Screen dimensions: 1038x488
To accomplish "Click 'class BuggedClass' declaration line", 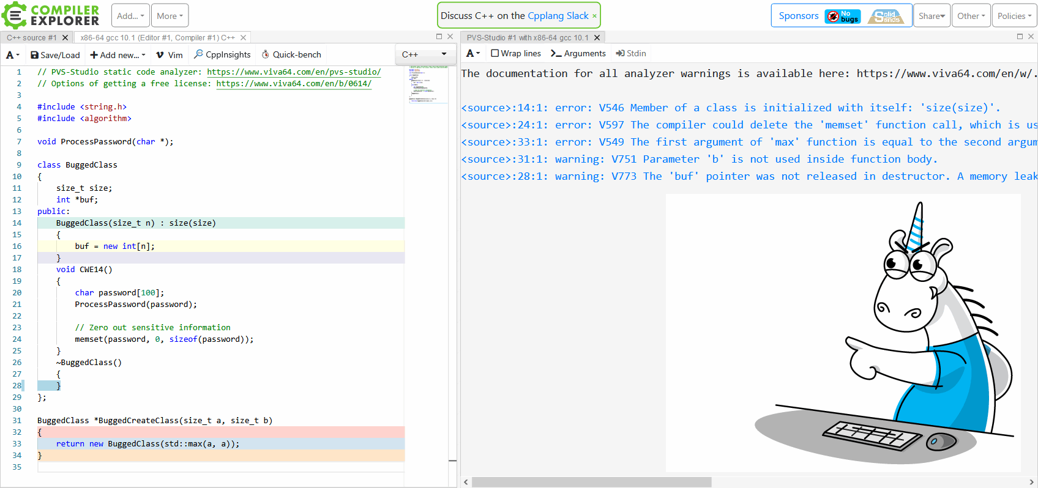I will tap(77, 165).
